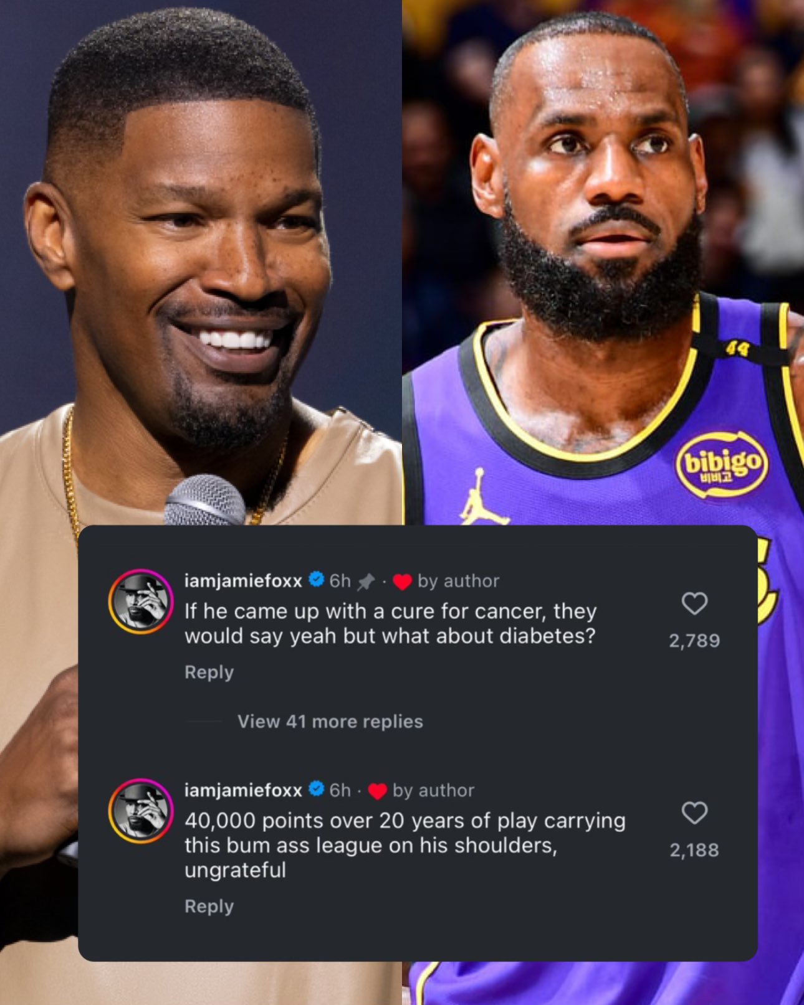The width and height of the screenshot is (804, 1005).
Task: Click the verified badge on the second comment
Action: [x=317, y=789]
